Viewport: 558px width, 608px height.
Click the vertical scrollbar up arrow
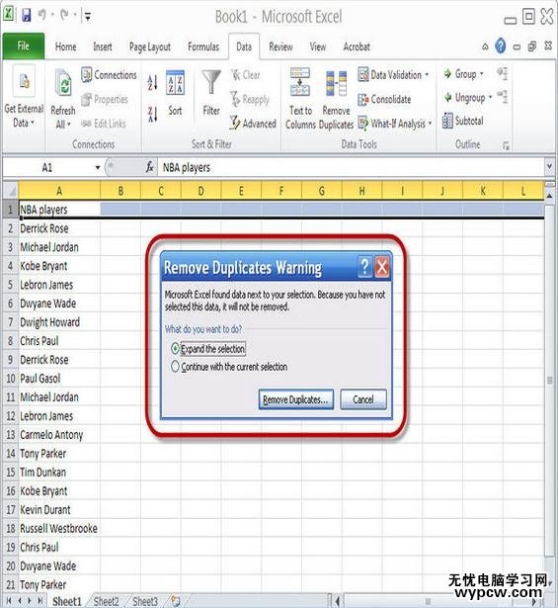pos(549,196)
